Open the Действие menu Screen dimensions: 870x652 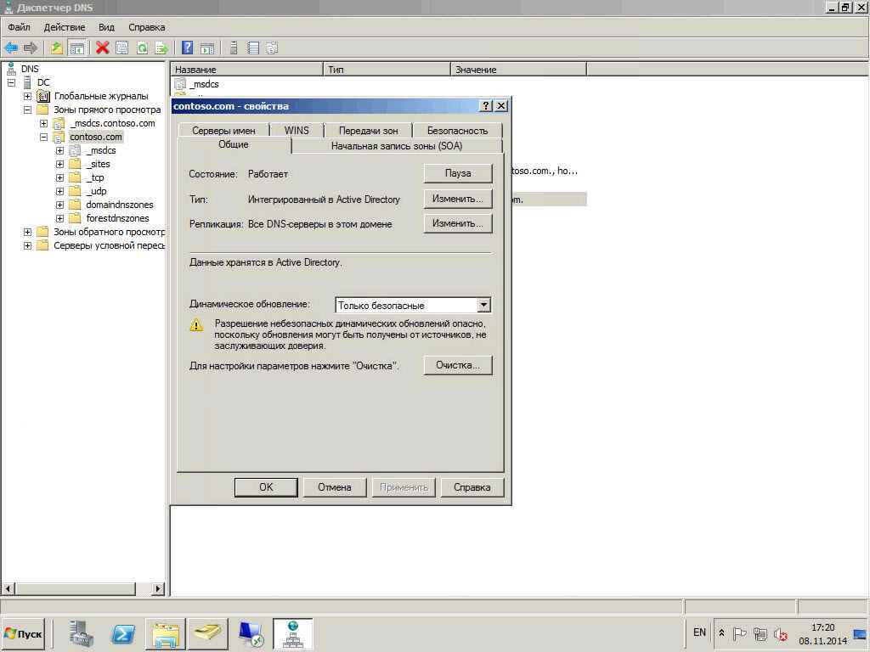[x=65, y=27]
